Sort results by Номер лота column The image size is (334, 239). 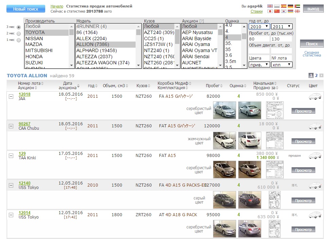42,83
